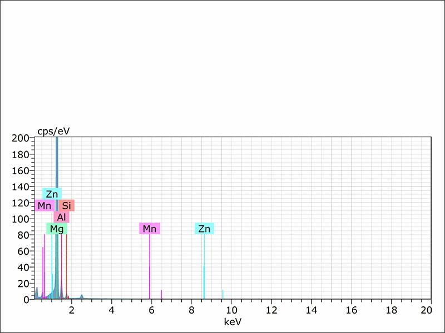Click the y-axis value 200
This screenshot has width=445, height=333.
pyautogui.click(x=21, y=138)
